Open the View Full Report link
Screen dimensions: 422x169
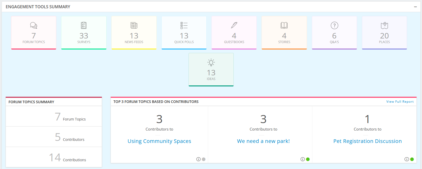pyautogui.click(x=400, y=102)
